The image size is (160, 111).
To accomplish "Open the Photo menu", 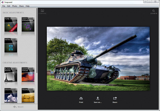I will pyautogui.click(x=15, y=6).
